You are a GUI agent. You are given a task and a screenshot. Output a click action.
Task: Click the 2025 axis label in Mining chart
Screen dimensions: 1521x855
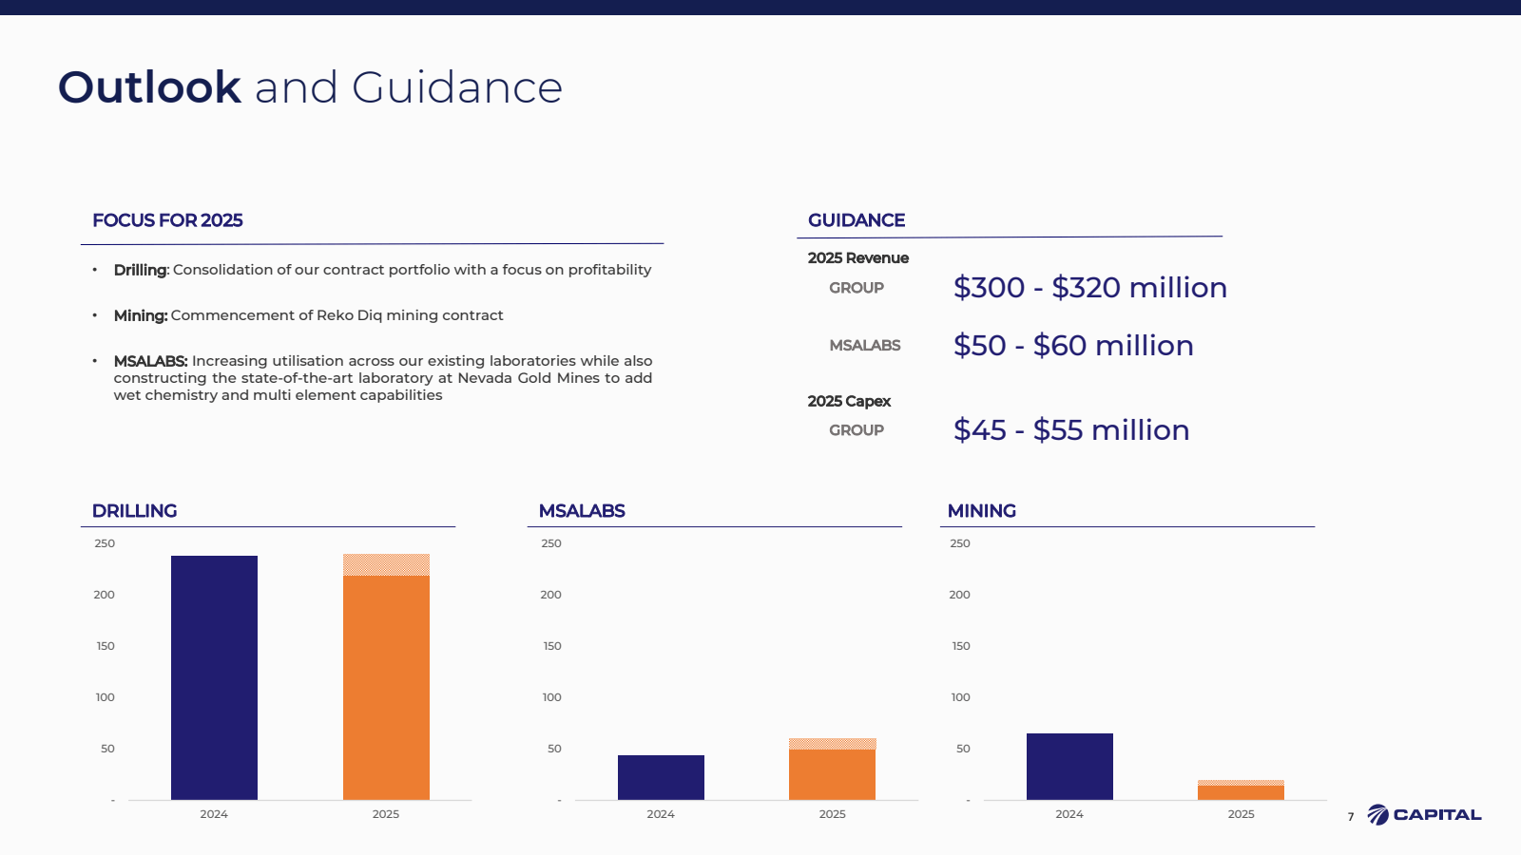(1242, 814)
